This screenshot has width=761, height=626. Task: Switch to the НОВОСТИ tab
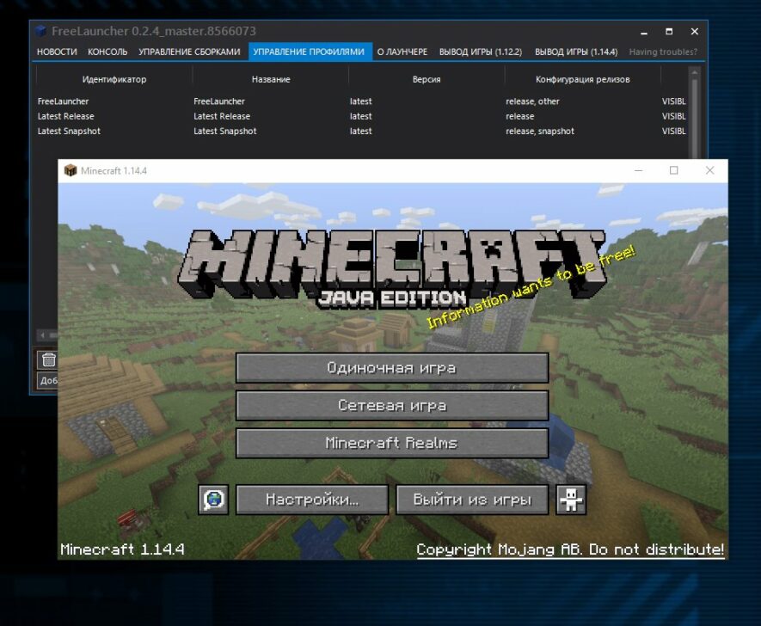(x=57, y=52)
